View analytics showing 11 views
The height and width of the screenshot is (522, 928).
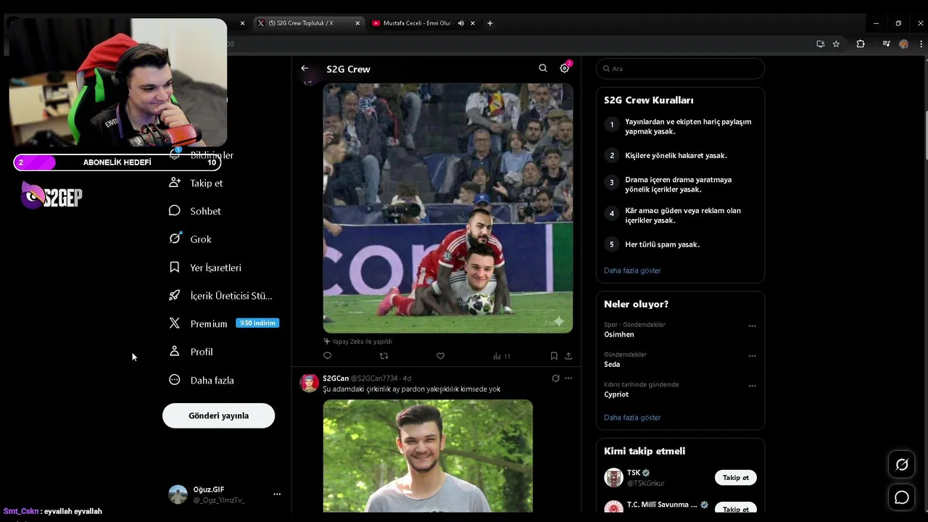click(502, 356)
